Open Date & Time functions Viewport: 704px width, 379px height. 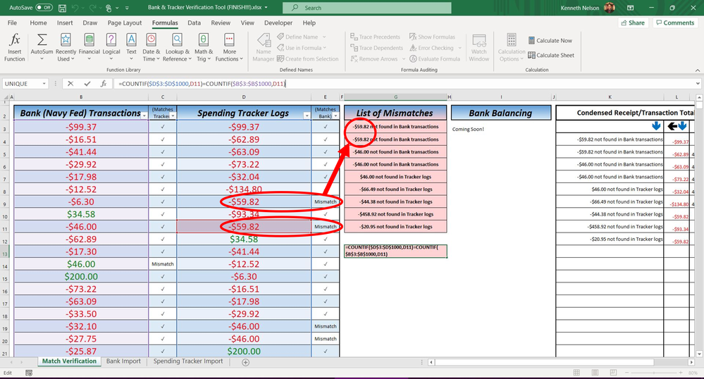[152, 47]
